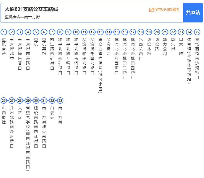Select stop circle number 25
Image resolution: width=204 pixels, height=178 pixels.
pyautogui.click(x=197, y=32)
